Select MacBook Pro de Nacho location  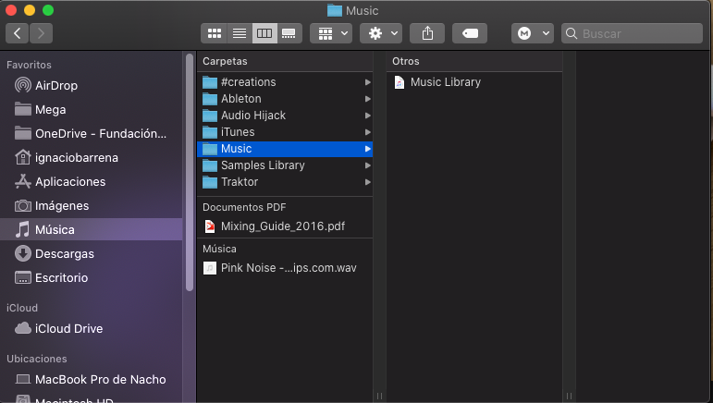91,379
